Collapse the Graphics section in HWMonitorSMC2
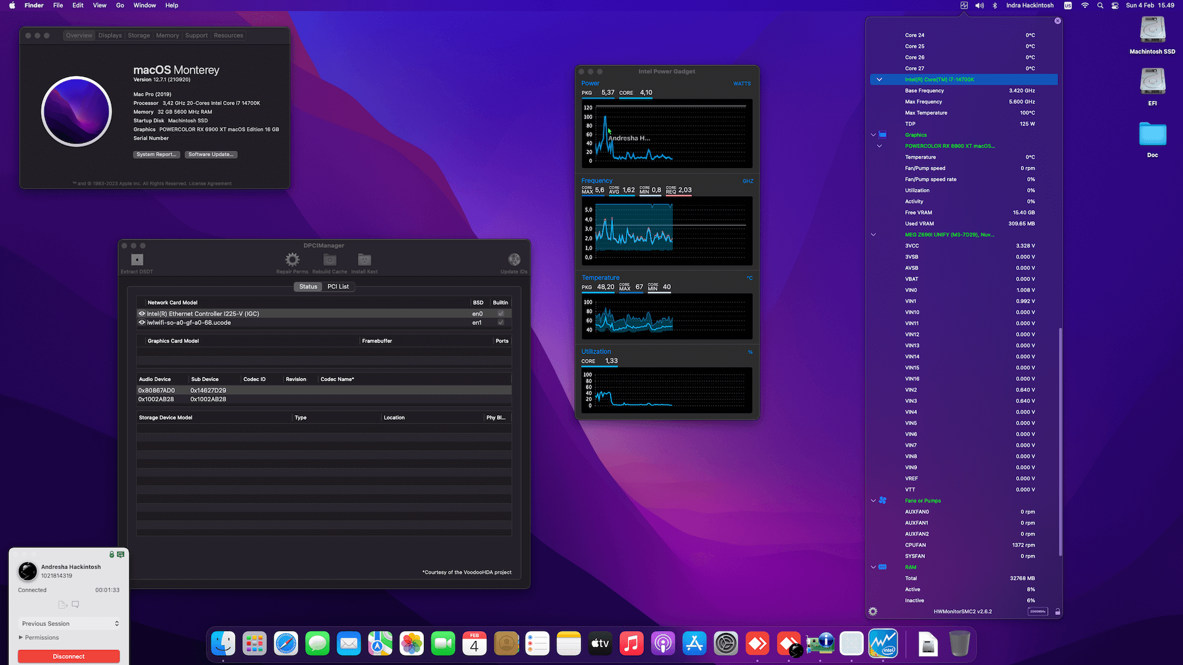 pyautogui.click(x=873, y=135)
